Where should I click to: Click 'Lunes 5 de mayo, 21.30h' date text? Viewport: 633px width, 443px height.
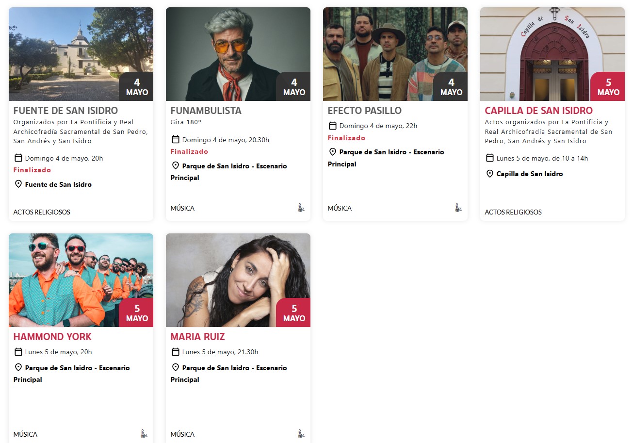[x=220, y=352]
